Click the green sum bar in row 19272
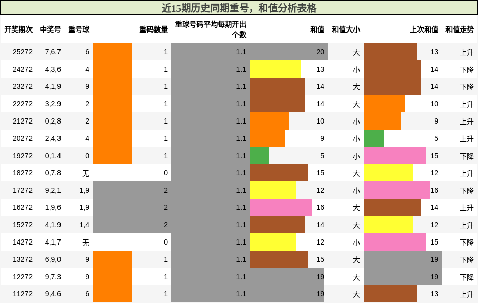 pyautogui.click(x=259, y=156)
